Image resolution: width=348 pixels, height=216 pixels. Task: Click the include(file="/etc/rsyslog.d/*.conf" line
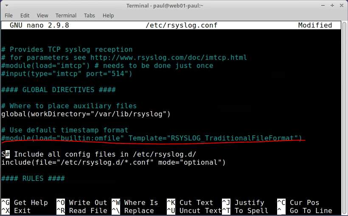[x=113, y=163]
